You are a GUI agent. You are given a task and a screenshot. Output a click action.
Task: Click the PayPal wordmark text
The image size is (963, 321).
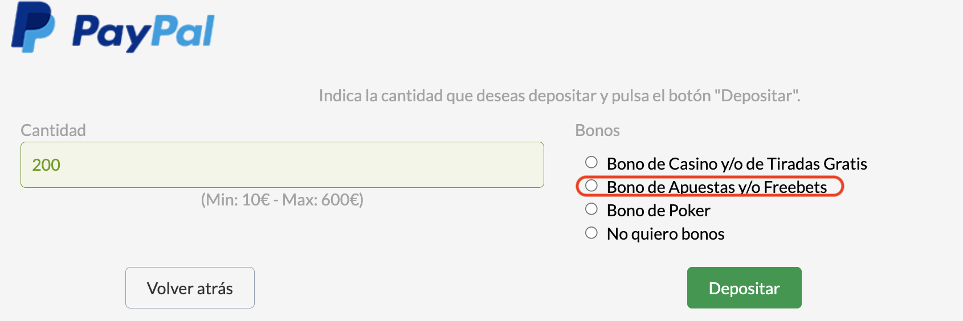click(x=144, y=32)
